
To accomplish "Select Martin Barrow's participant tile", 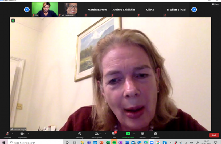I will click(x=97, y=10).
